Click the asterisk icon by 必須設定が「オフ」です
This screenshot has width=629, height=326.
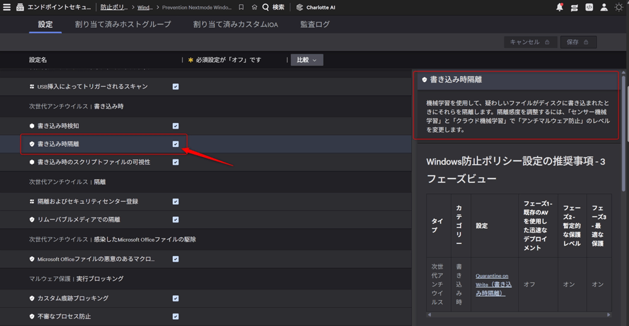click(x=191, y=60)
